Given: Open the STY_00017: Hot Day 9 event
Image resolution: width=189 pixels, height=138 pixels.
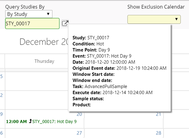Looking at the screenshot, I should (x=54, y=122).
